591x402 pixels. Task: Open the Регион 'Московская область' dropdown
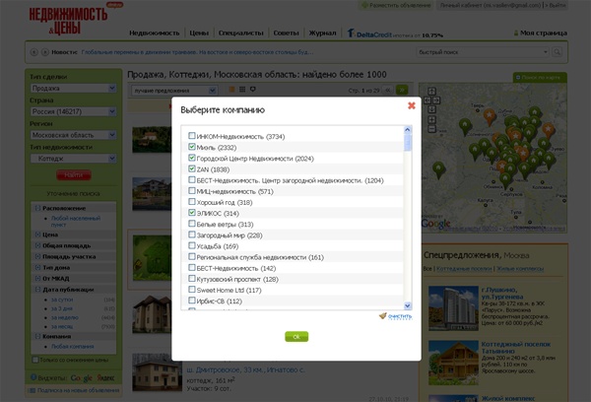coord(73,135)
